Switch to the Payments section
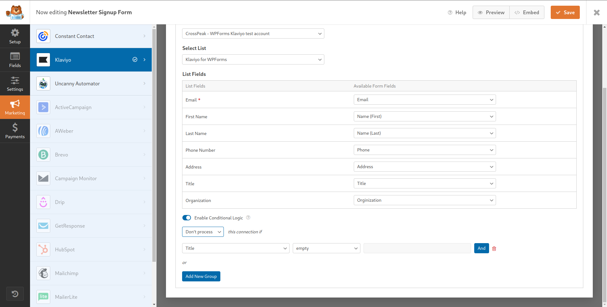This screenshot has width=607, height=307. click(x=15, y=131)
